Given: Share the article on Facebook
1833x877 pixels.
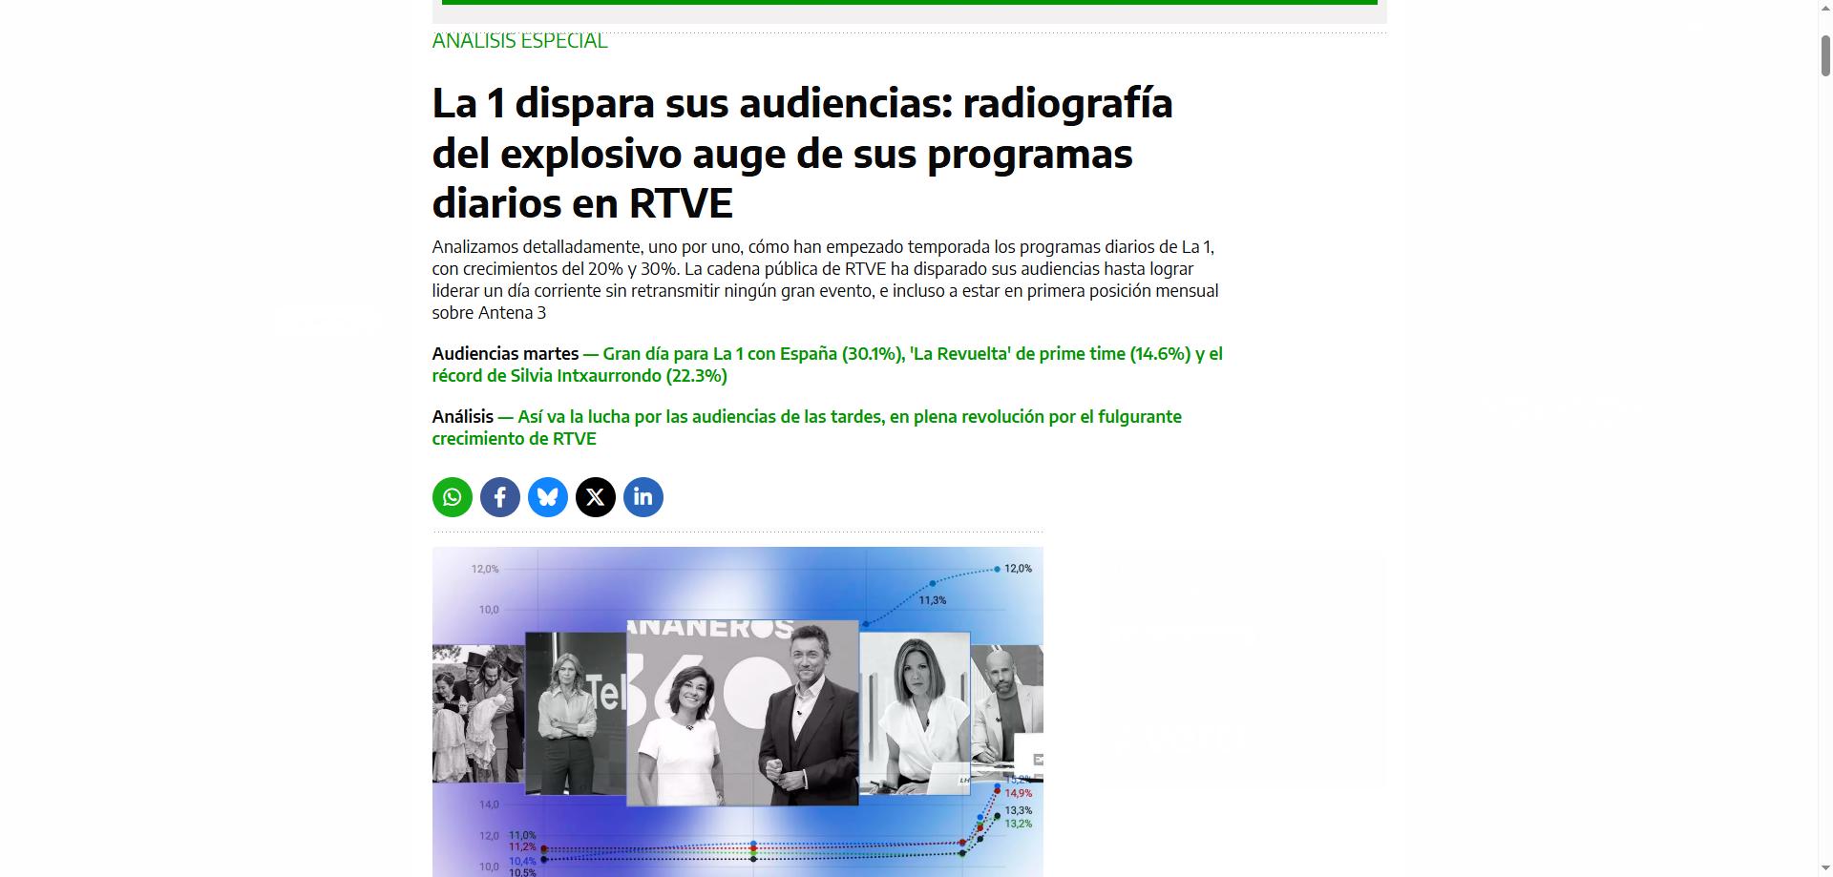Looking at the screenshot, I should [x=499, y=497].
